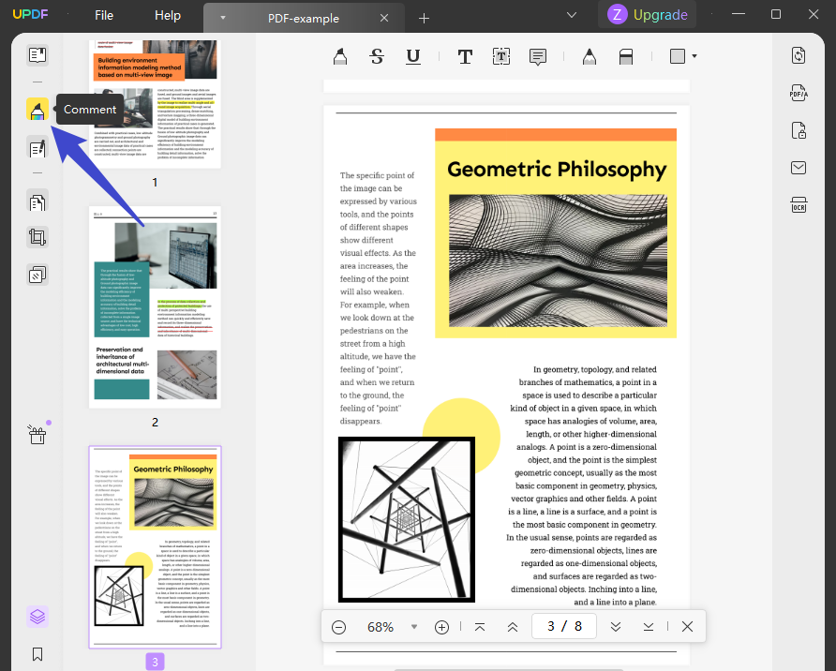Open the text box tool
This screenshot has height=671, width=836.
click(x=500, y=56)
